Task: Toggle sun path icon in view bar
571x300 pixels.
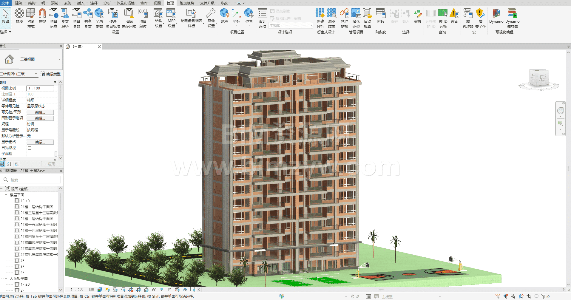Action: [x=107, y=290]
